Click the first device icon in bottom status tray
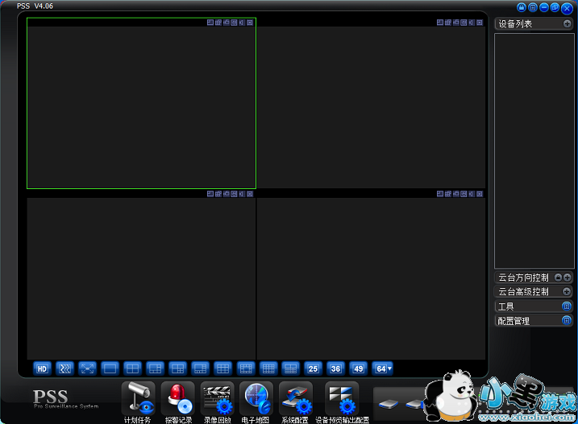The width and height of the screenshot is (578, 424). (389, 404)
